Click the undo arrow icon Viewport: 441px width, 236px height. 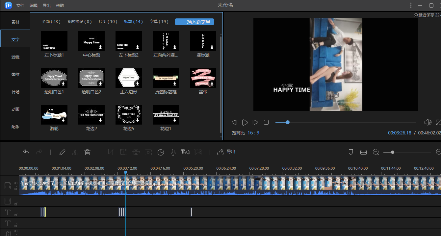(x=26, y=152)
